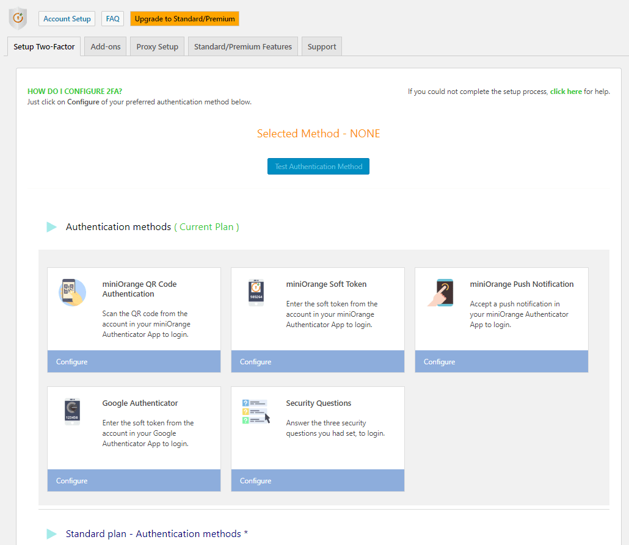Click the Soft Token phone icon
Viewport: 629px width, 545px height.
point(256,292)
